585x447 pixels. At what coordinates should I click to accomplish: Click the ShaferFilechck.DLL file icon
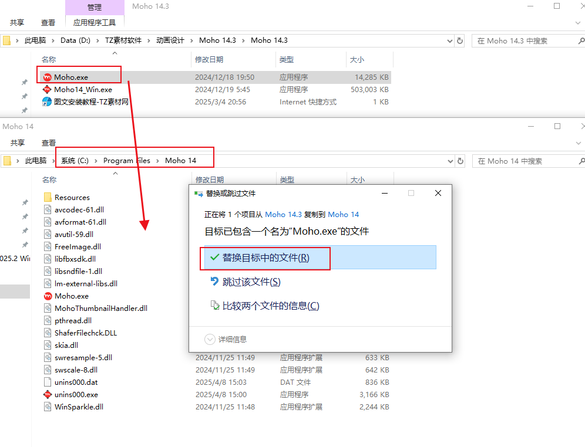(48, 332)
